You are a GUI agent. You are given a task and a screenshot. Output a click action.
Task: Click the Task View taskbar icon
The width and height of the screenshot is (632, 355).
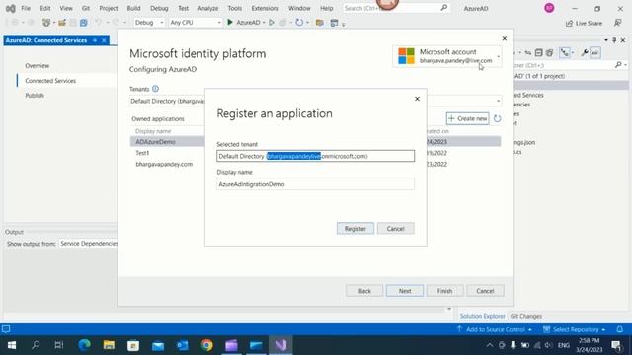click(x=59, y=345)
